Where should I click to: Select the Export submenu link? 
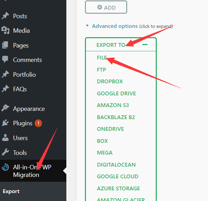pos(11,191)
